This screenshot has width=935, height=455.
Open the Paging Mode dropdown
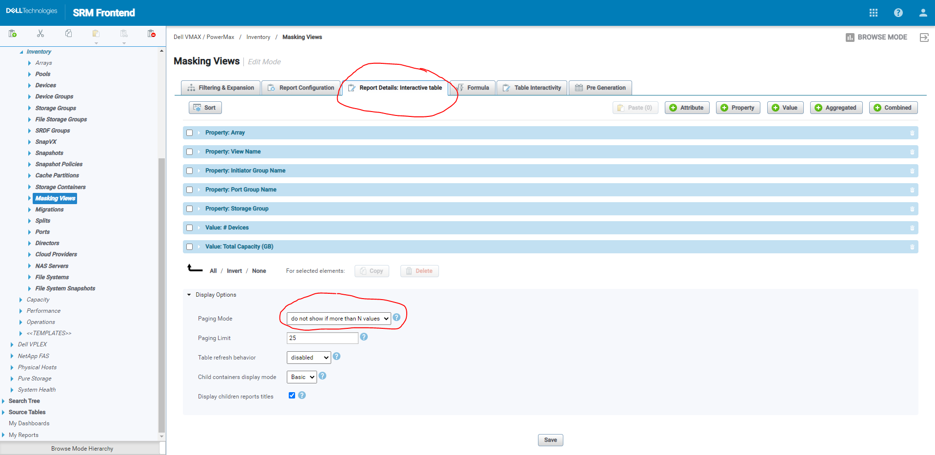(x=338, y=318)
